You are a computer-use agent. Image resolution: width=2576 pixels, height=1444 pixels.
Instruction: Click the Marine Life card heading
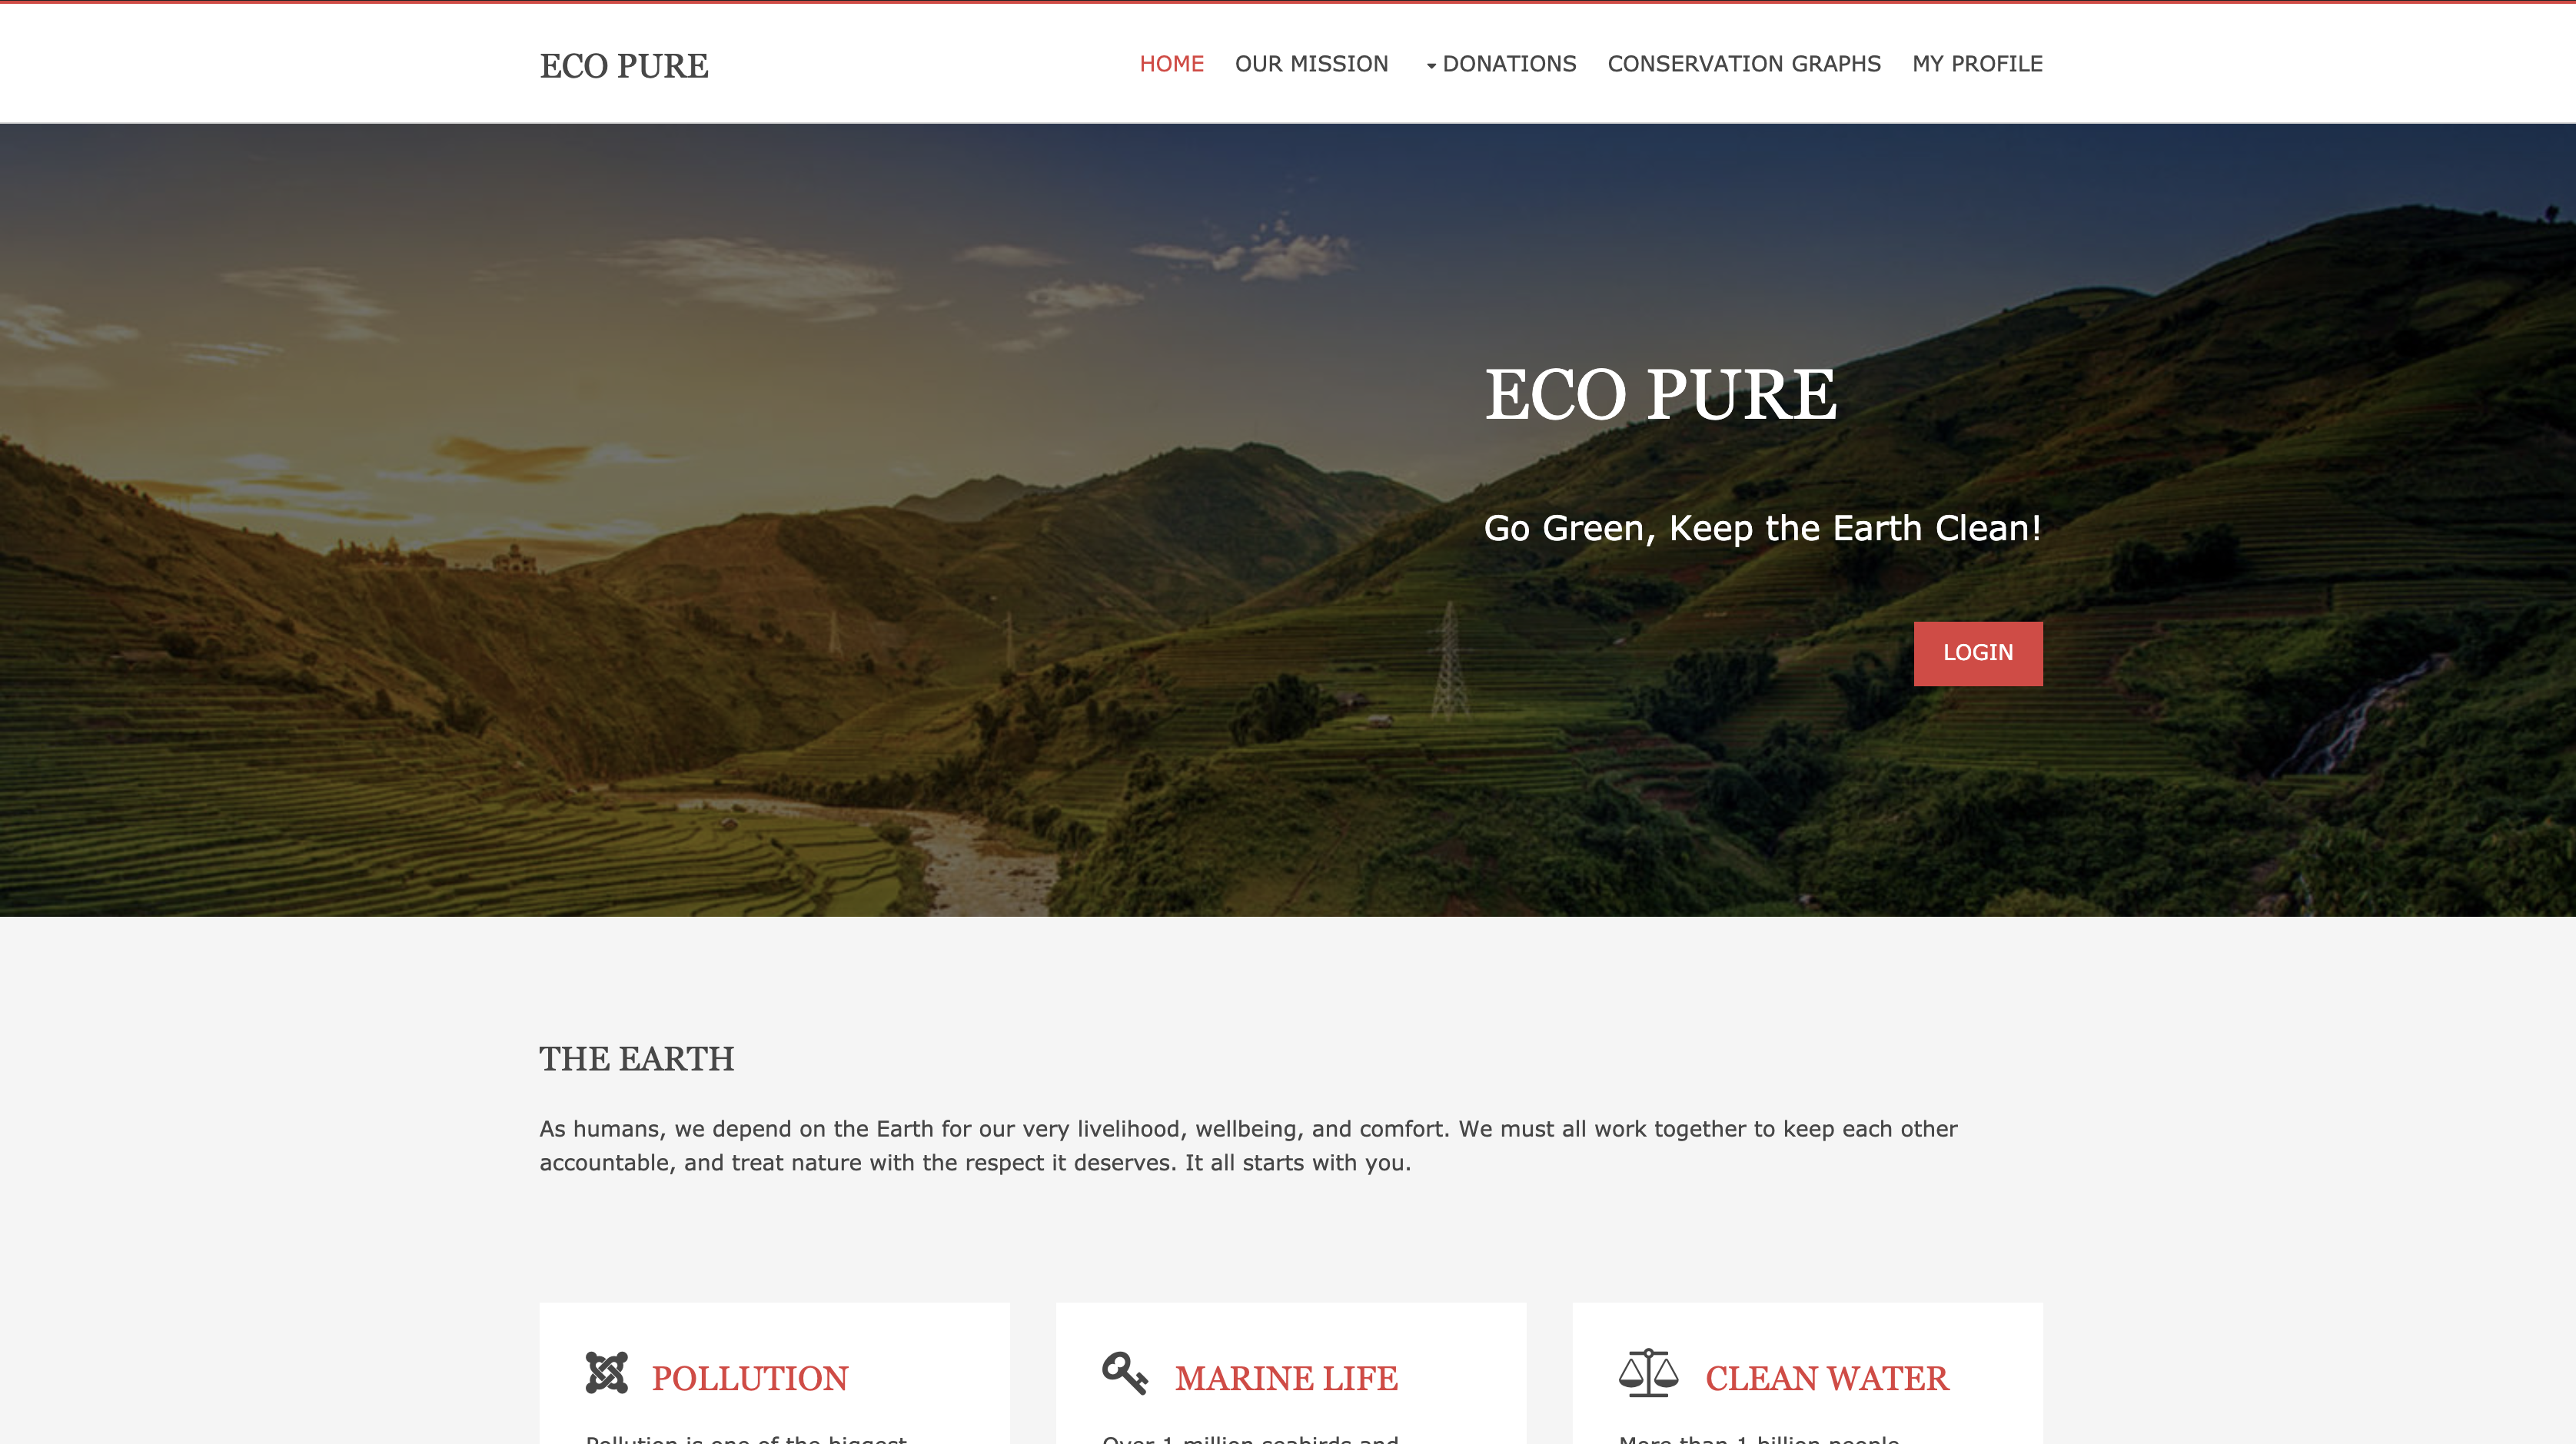tap(1285, 1378)
